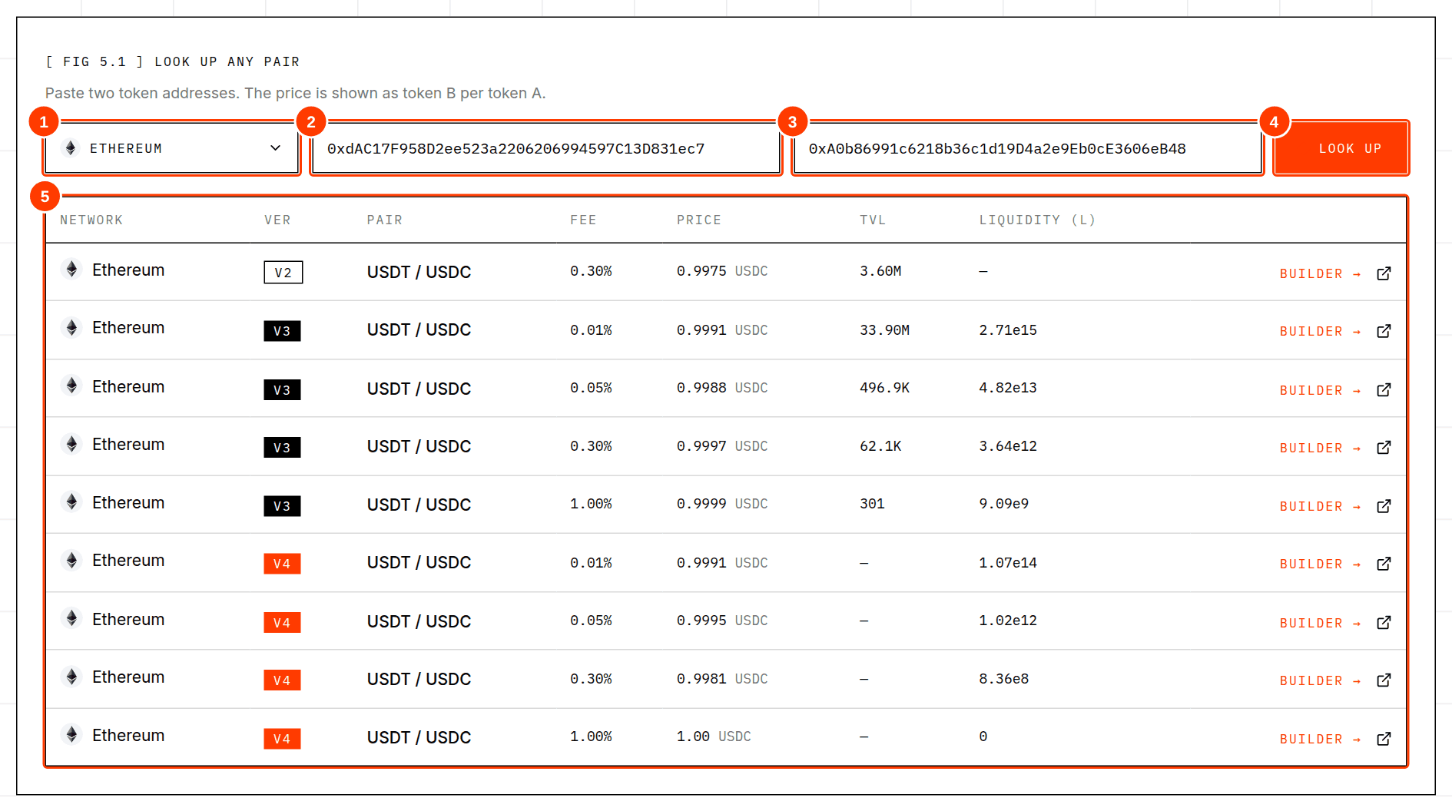Click the TVL column header
The height and width of the screenshot is (811, 1452).
pyautogui.click(x=873, y=220)
